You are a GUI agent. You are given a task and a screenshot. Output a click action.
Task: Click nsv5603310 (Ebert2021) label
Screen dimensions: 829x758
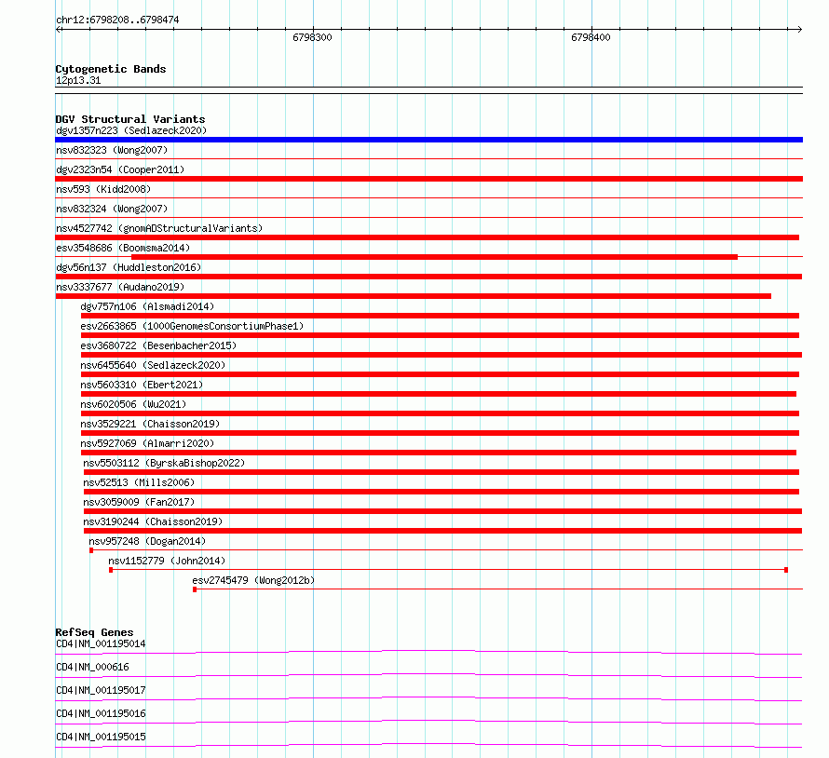pyautogui.click(x=142, y=385)
